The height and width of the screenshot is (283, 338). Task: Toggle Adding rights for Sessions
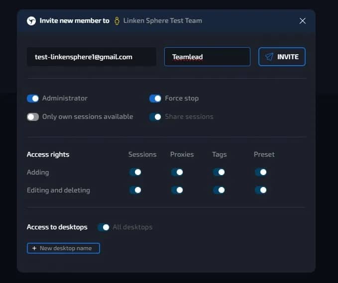135,172
